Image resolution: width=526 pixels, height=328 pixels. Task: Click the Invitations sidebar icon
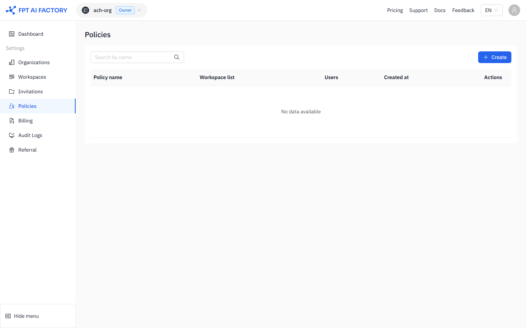click(12, 91)
